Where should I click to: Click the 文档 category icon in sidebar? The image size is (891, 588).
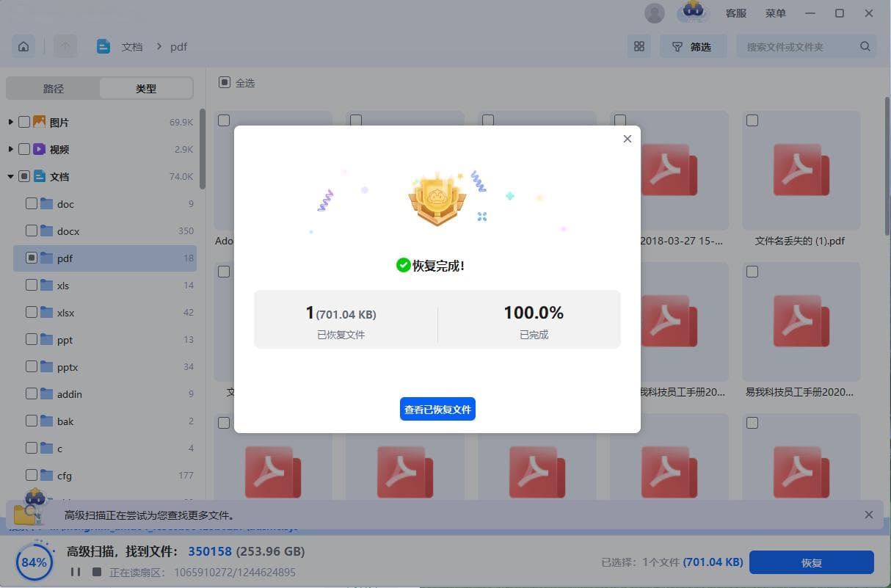(40, 176)
